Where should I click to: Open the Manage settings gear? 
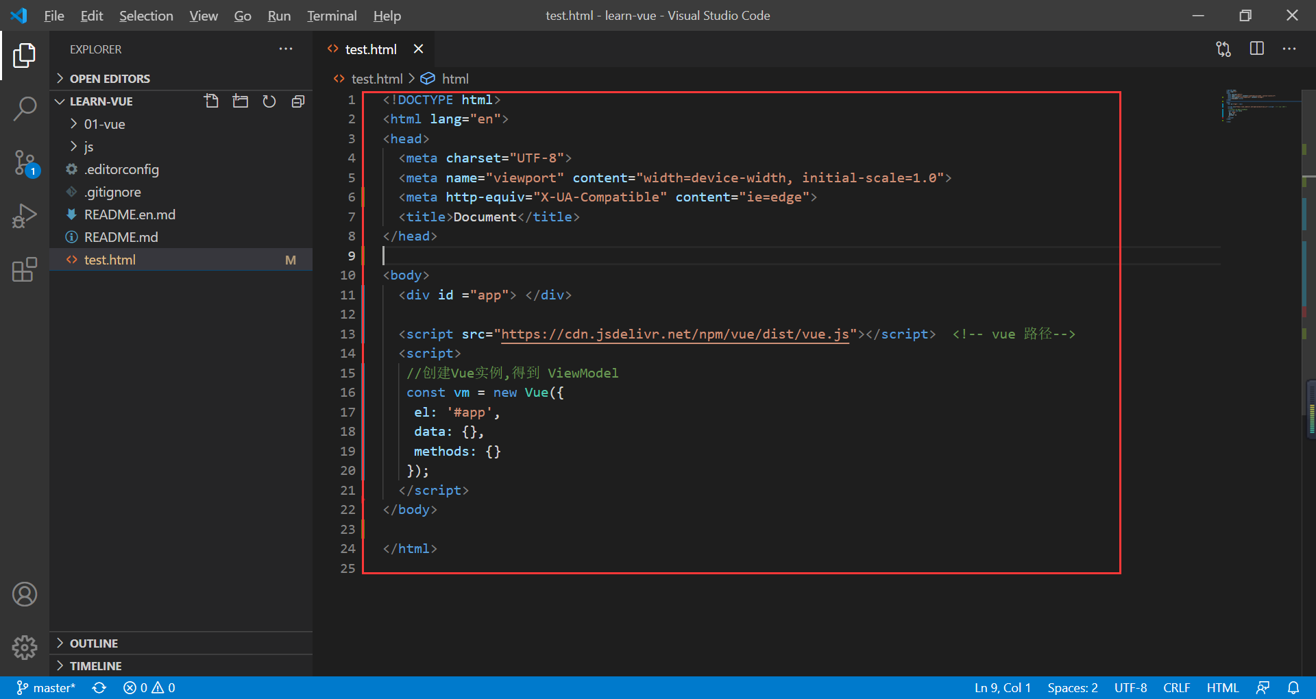(25, 647)
